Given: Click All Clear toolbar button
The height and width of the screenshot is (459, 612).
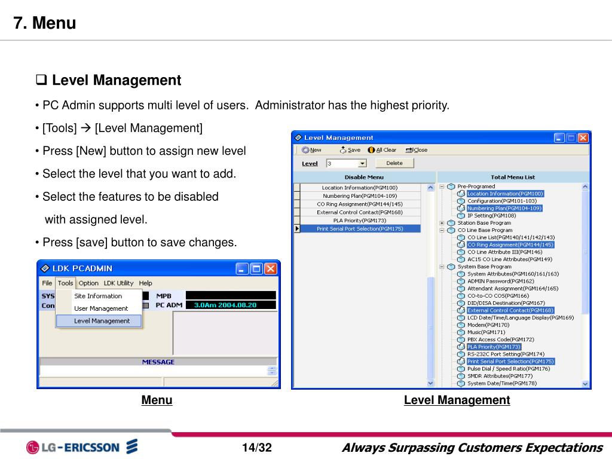Looking at the screenshot, I should [382, 150].
